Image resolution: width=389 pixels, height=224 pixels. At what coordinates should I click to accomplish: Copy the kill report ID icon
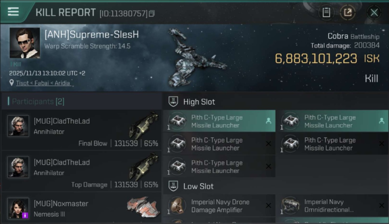tap(152, 13)
